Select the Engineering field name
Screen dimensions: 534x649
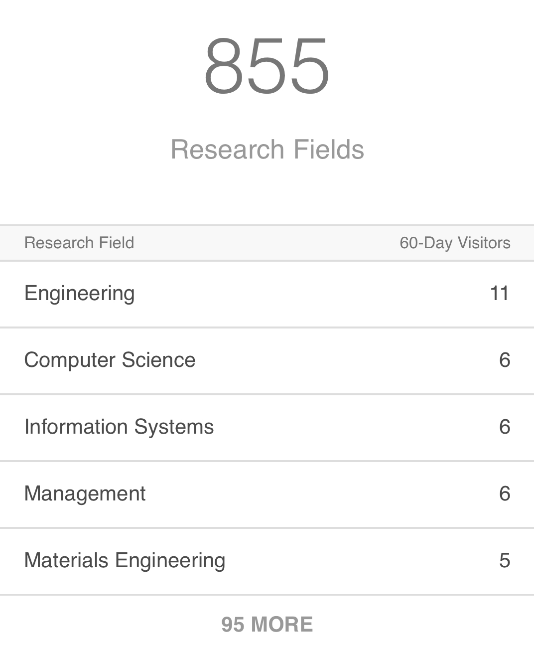[80, 293]
